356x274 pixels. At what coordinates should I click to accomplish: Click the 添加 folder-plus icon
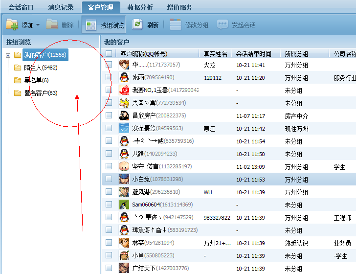12,24
